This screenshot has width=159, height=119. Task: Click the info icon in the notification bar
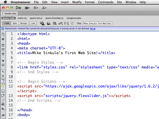pos(3,29)
